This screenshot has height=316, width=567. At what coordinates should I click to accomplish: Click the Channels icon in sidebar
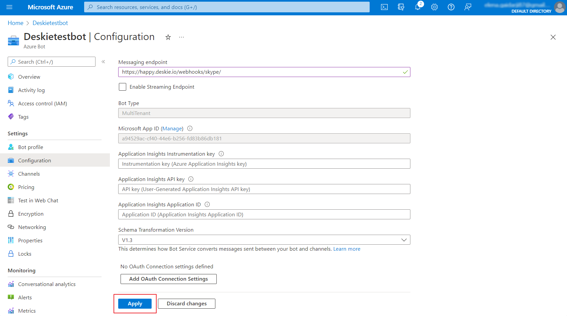[x=11, y=174]
